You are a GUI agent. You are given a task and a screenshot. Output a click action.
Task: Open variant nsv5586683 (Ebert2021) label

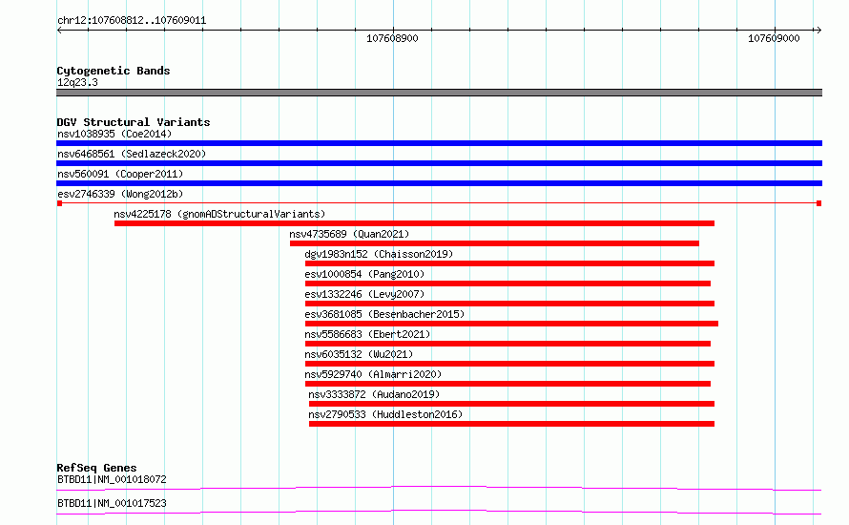[x=367, y=334]
